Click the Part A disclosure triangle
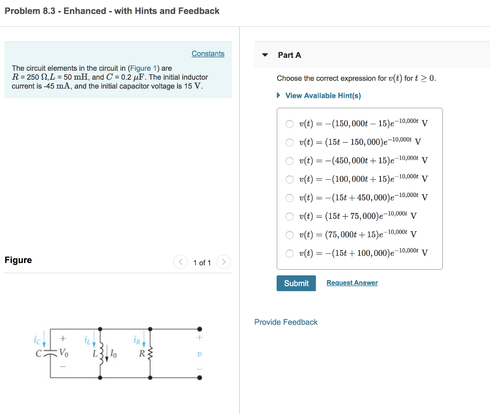 (x=265, y=55)
